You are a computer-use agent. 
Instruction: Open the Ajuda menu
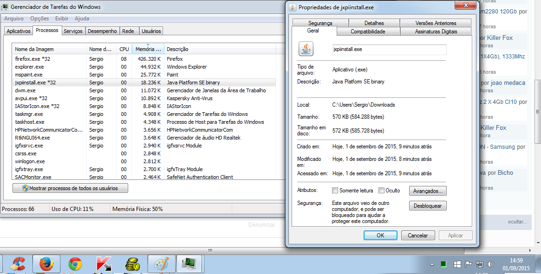[x=82, y=18]
